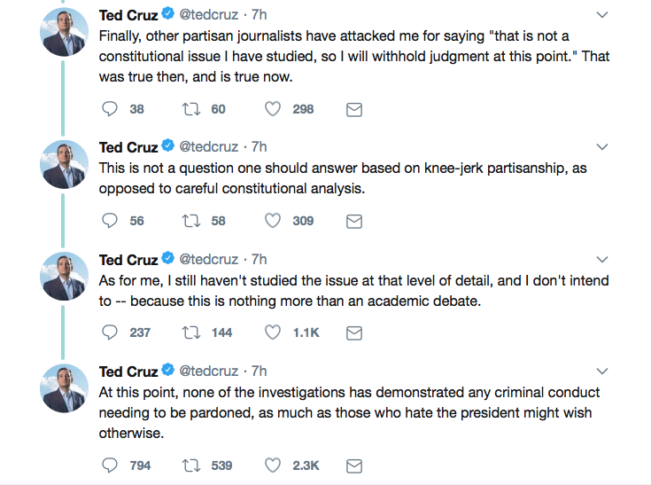
Task: Open dropdown on the 'academic debate' tweet
Action: 602,259
